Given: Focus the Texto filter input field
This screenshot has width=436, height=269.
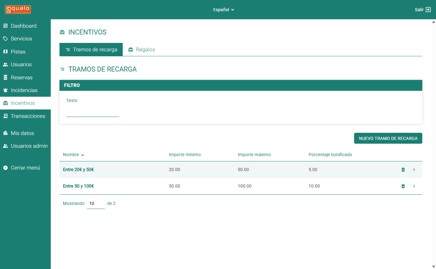Looking at the screenshot, I should 92,113.
